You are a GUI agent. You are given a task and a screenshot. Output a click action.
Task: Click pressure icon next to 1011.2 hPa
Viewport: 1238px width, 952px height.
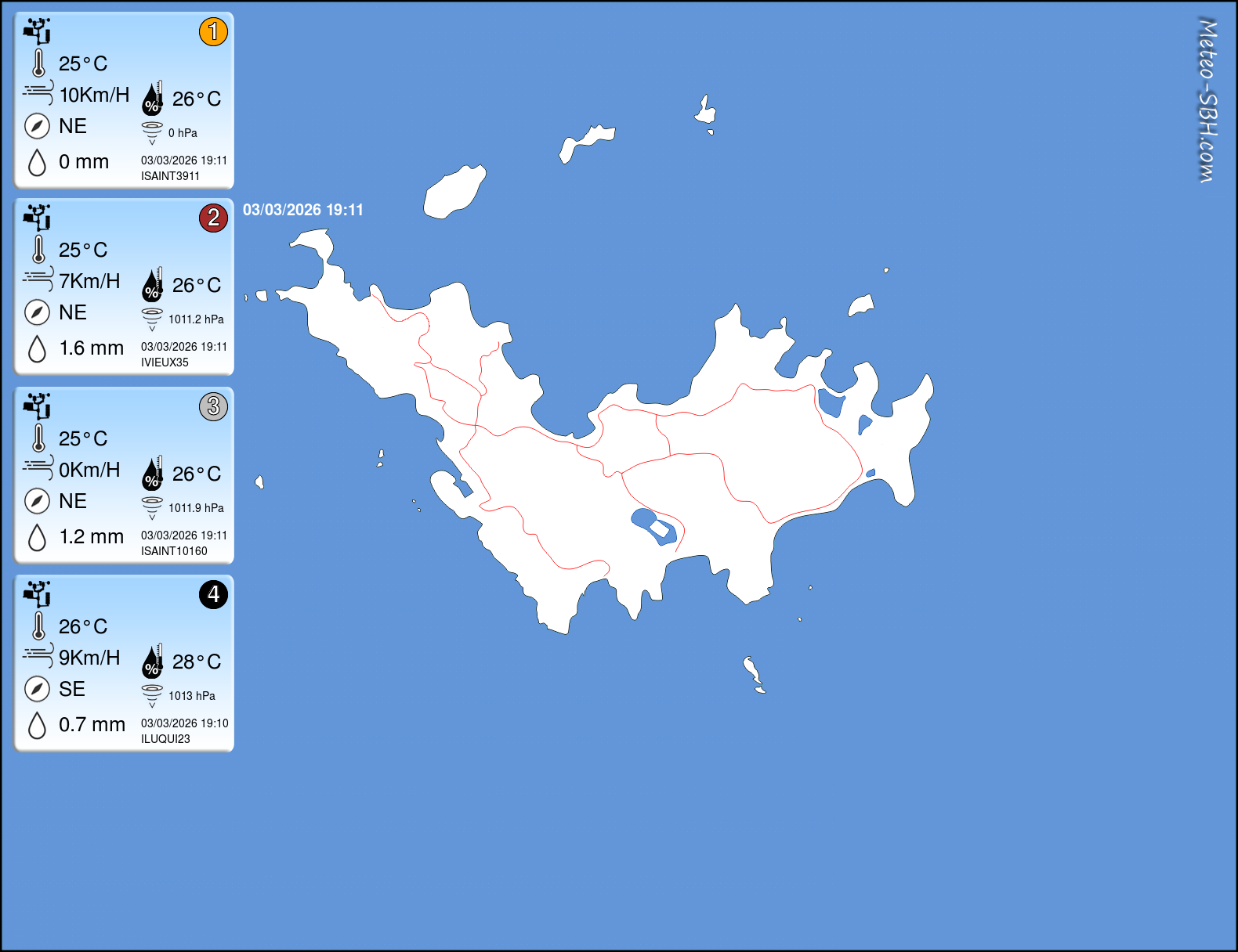(x=152, y=319)
